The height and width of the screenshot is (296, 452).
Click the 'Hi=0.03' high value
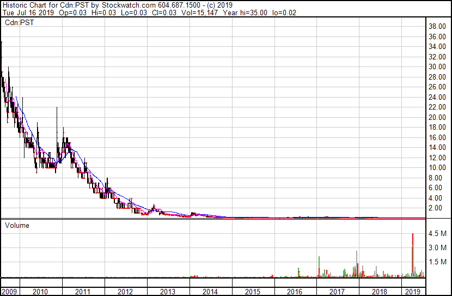point(103,13)
